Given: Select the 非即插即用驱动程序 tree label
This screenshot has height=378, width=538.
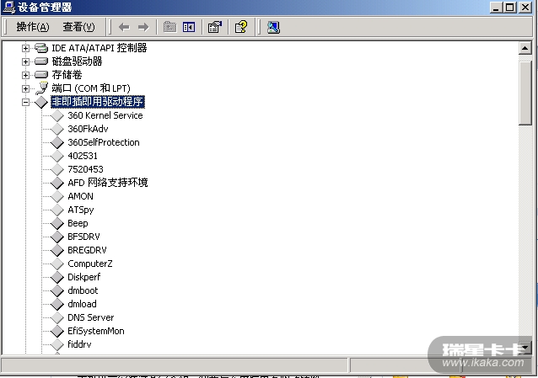Looking at the screenshot, I should (x=98, y=102).
